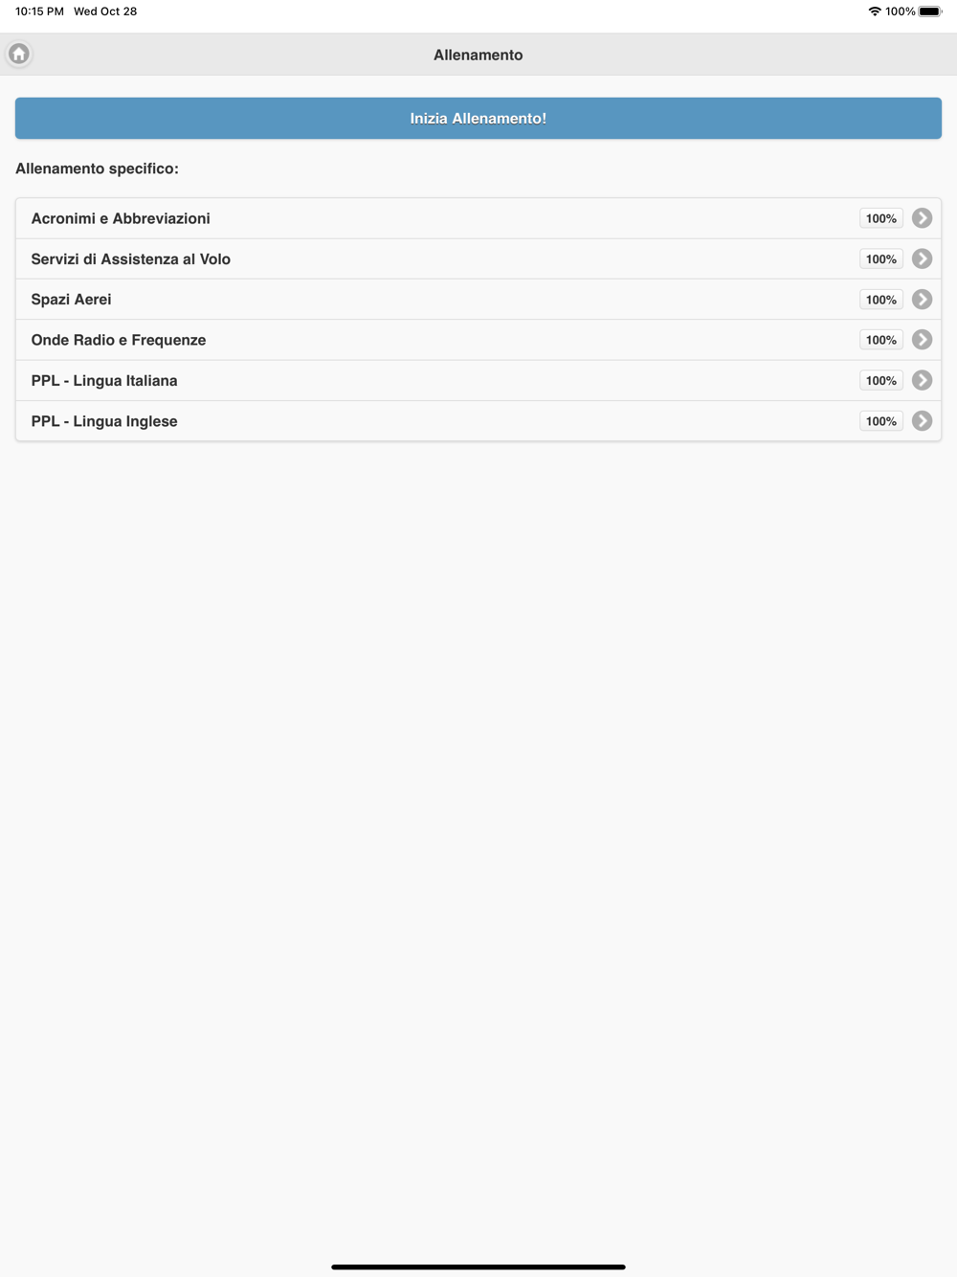Tap the battery icon in the status bar
The width and height of the screenshot is (957, 1277).
tap(930, 11)
